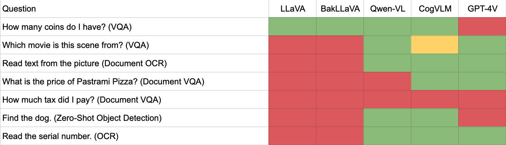Click the Question header cell
Screen dimensions: 506x145
click(x=135, y=9)
